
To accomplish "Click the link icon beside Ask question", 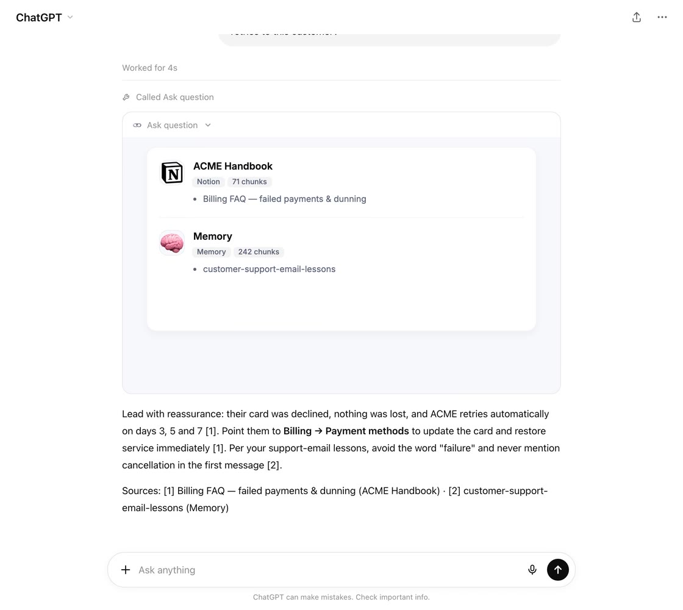I will click(137, 125).
